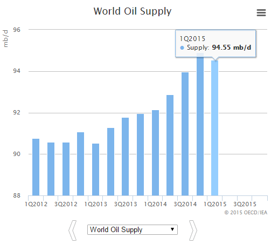
Task: Select the 2Q2012 bar
Action: tap(51, 169)
